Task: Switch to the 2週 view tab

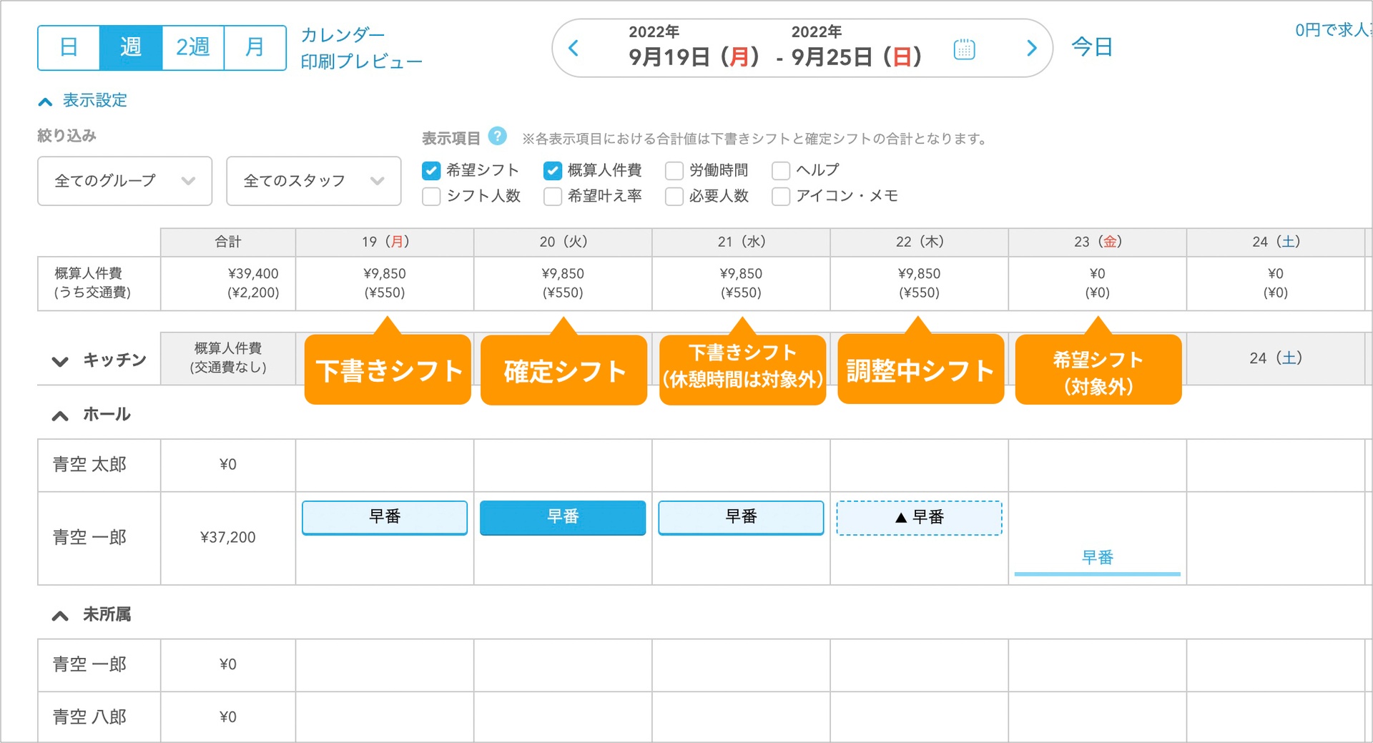Action: coord(192,47)
